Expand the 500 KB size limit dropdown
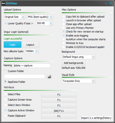 tap(44, 23)
